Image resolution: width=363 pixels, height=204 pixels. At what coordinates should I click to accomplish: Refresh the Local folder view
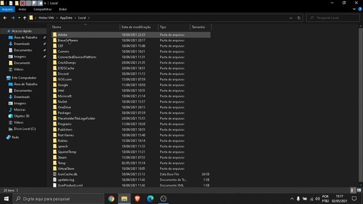(x=299, y=18)
